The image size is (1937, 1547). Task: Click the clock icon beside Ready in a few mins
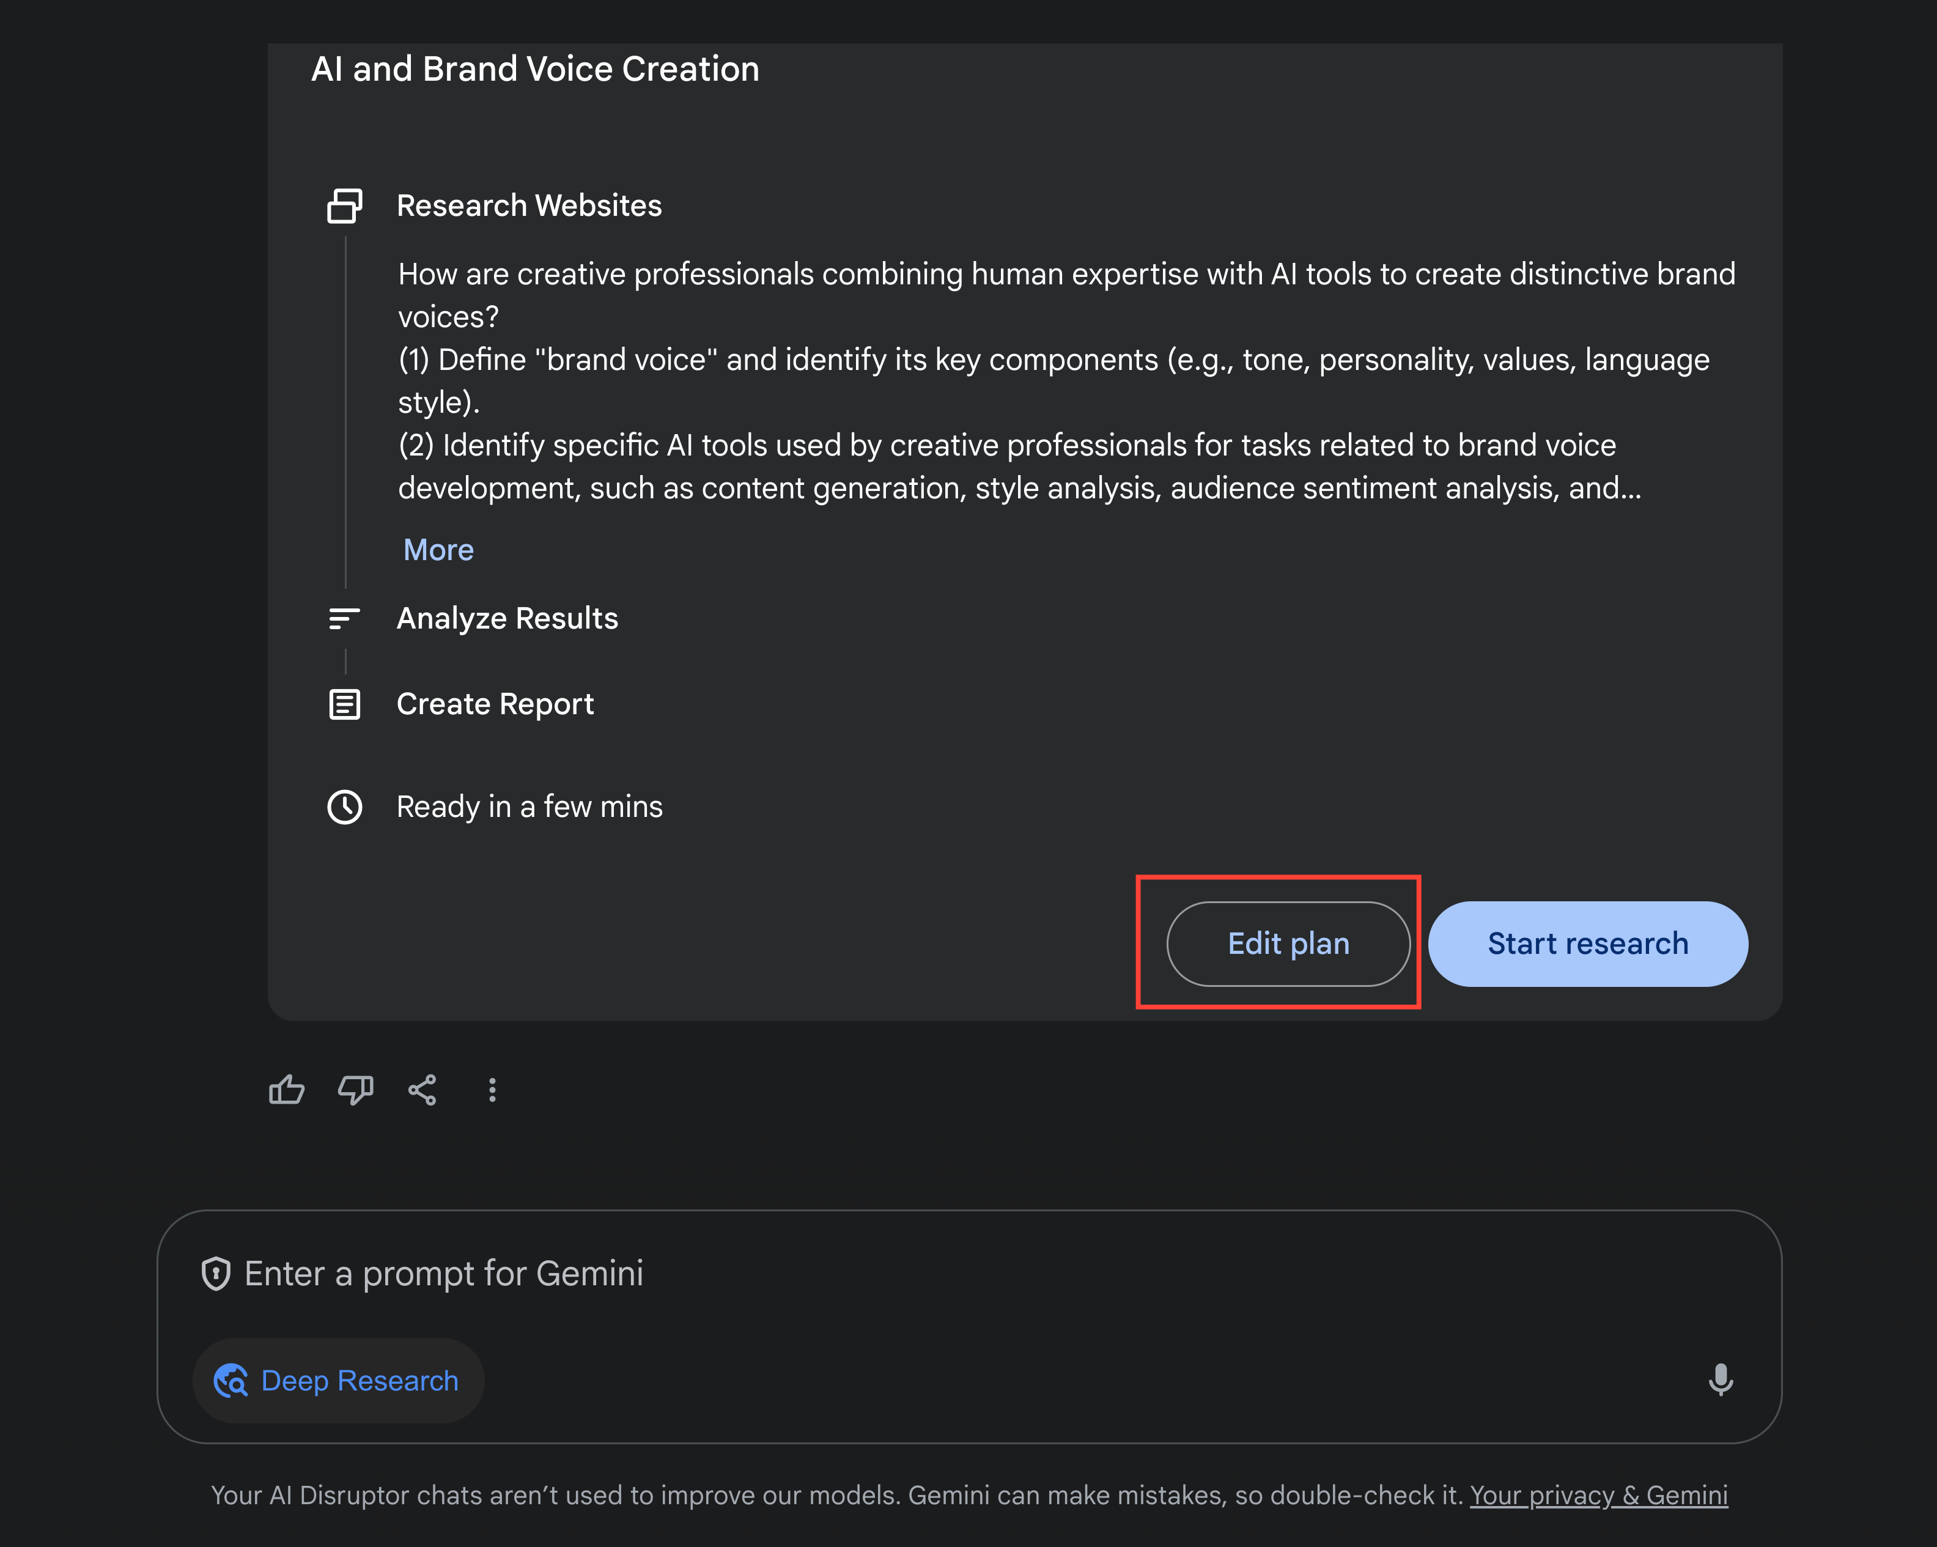pos(345,807)
